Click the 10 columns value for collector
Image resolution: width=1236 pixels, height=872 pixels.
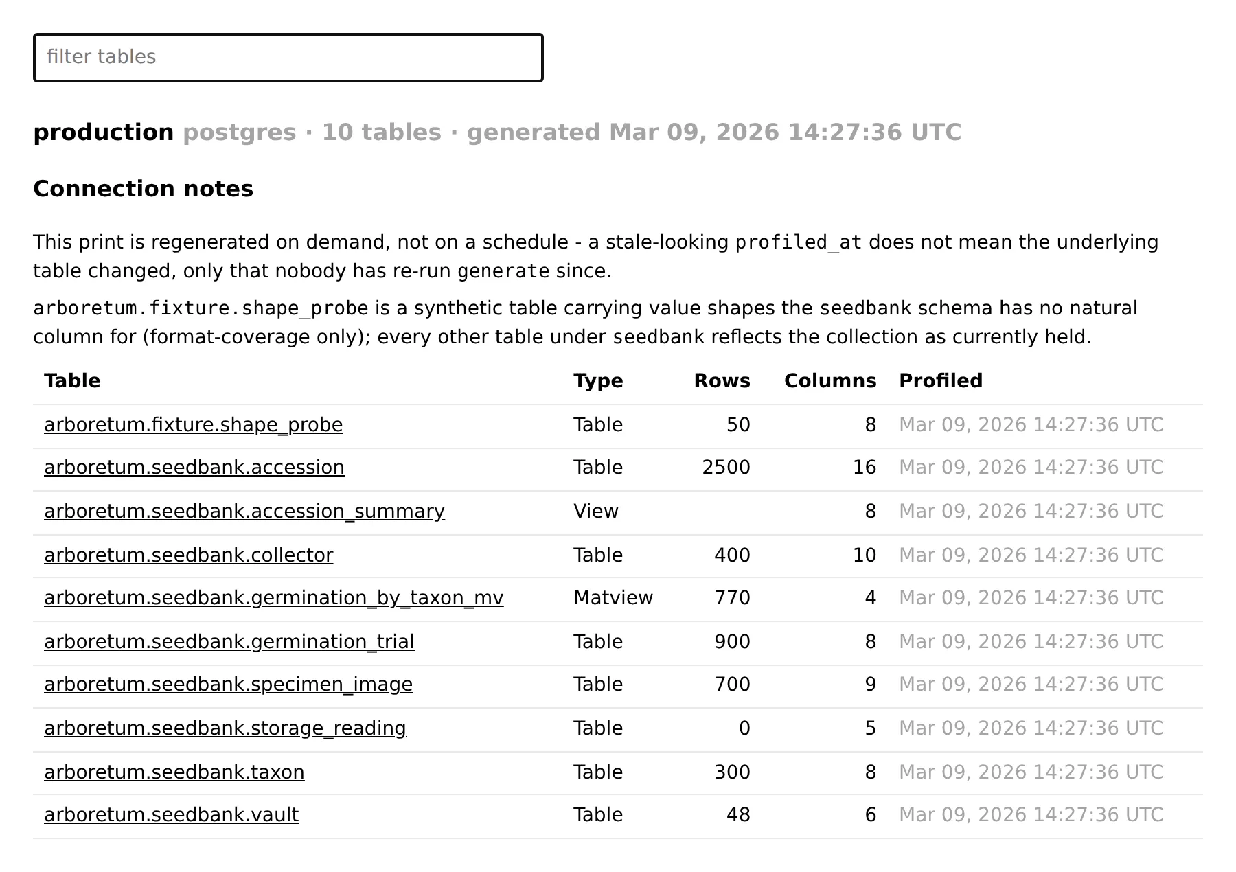865,555
